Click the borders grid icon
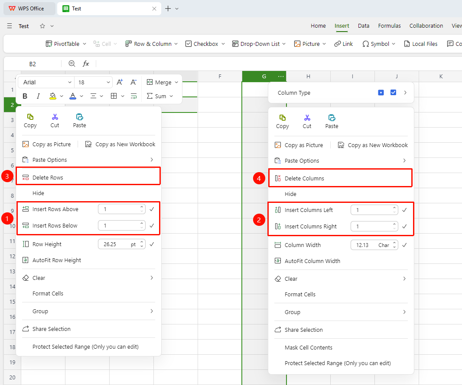Screen dimensions: 462x385 point(114,96)
